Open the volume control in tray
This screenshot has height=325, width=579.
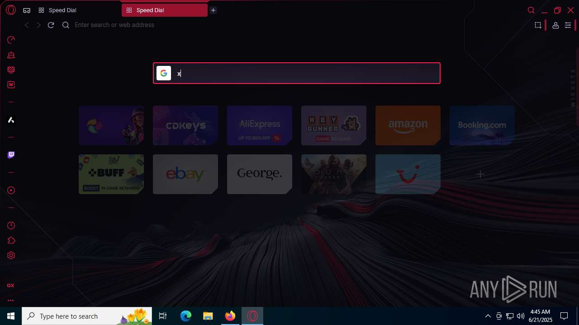click(x=520, y=316)
